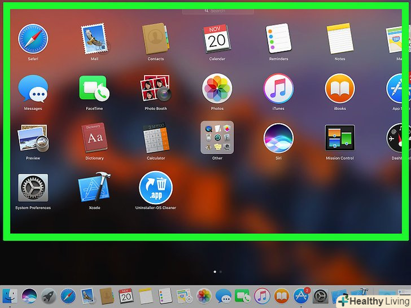Open App Store with badge in Dock
This screenshot has height=308, width=411.
(x=301, y=296)
